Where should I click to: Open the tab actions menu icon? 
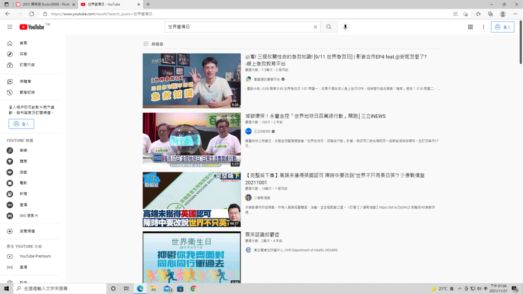point(6,4)
